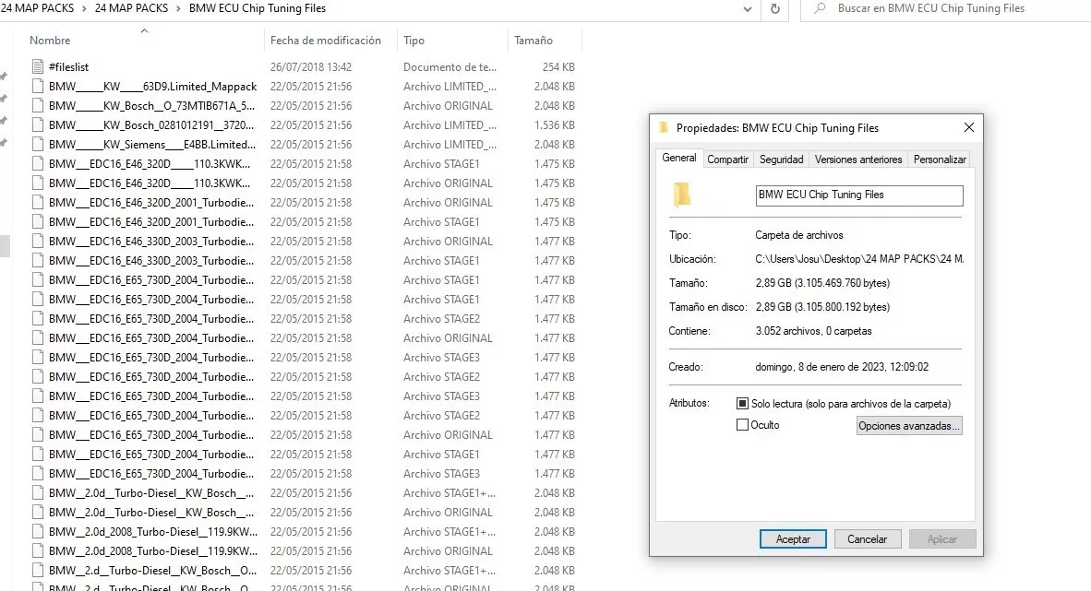Click the folder icon in the Propiedades title bar
Image resolution: width=1091 pixels, height=591 pixels.
tap(664, 127)
